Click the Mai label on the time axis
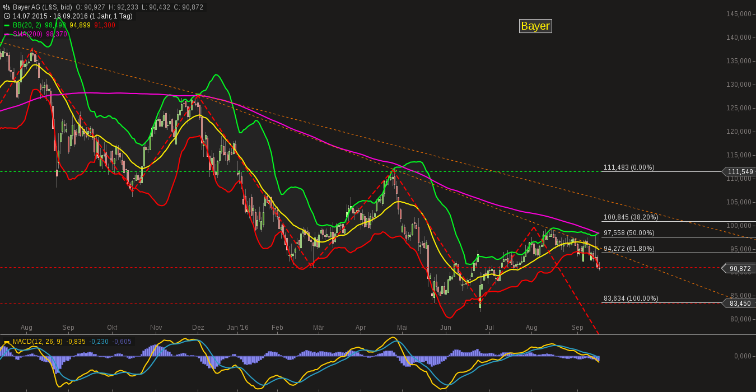Screen dimensions: 756x392 [402, 328]
